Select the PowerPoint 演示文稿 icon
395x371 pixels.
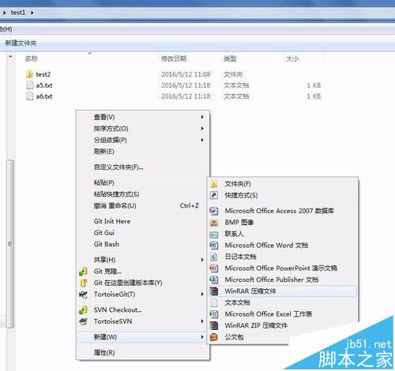click(x=214, y=268)
